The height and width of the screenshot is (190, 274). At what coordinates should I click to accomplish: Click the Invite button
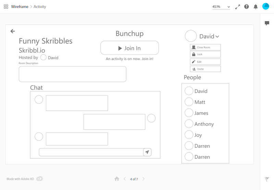(x=205, y=69)
